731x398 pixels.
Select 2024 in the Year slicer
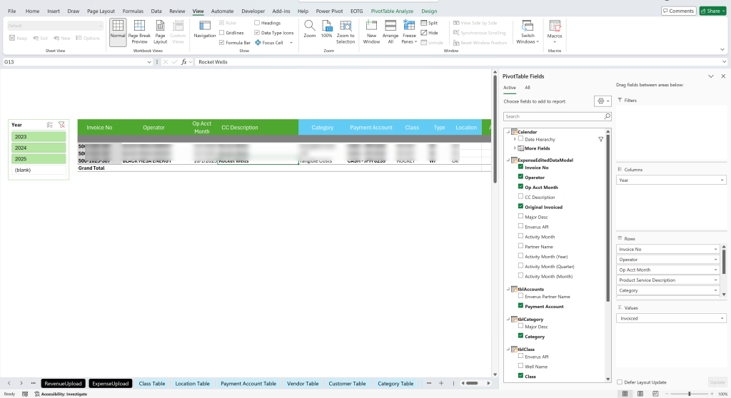(39, 148)
